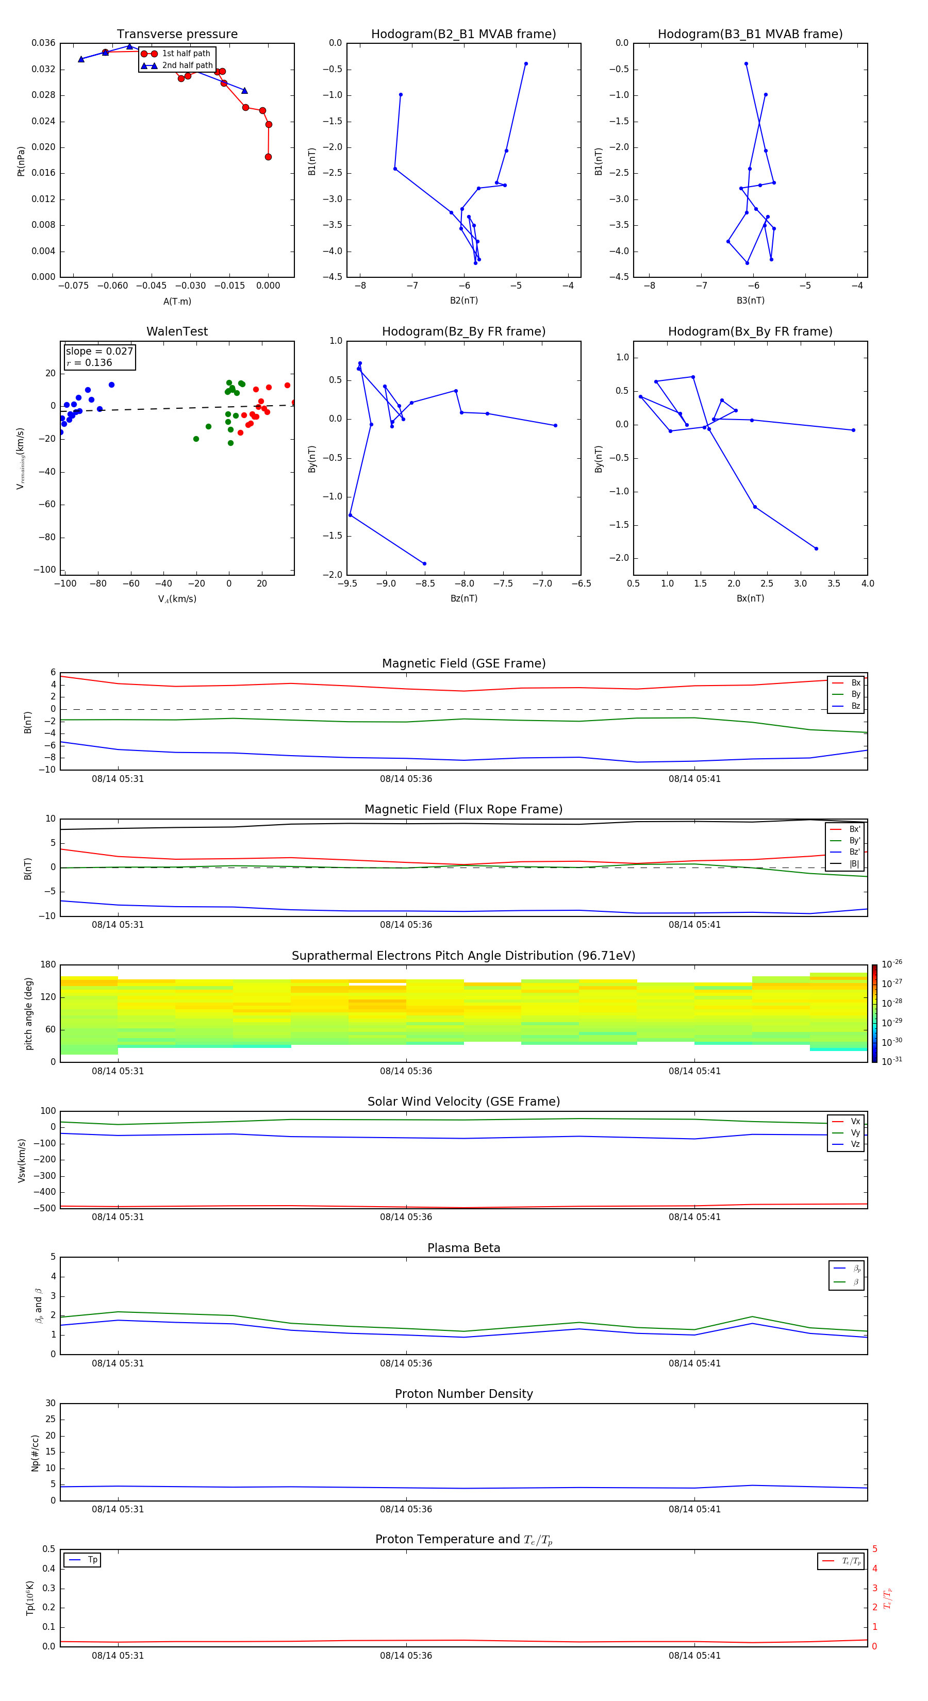Click the 'Vx' legend entry

click(x=847, y=1121)
